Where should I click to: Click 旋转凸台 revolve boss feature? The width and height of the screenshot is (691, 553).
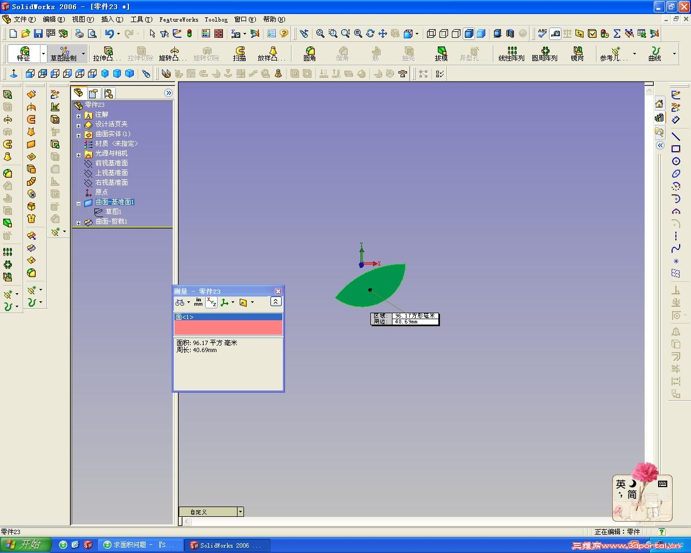[173, 53]
